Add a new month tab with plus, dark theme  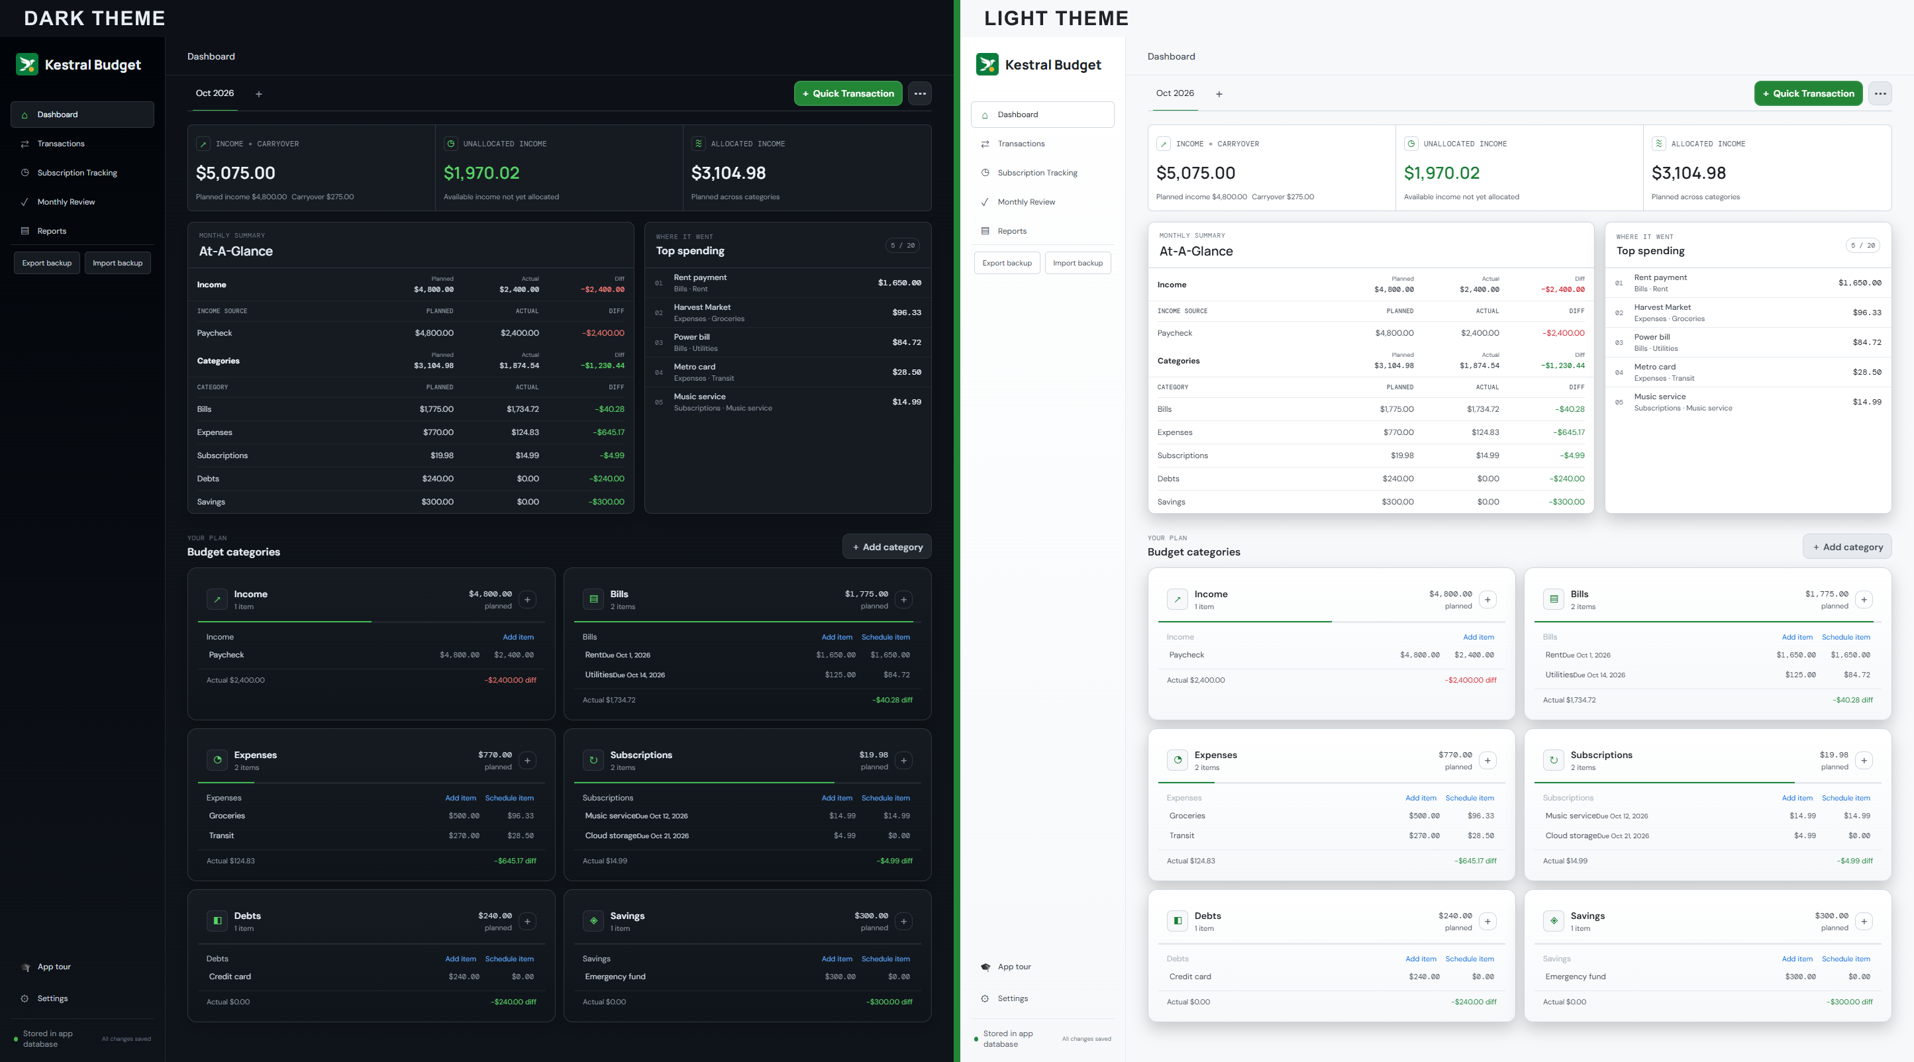258,94
